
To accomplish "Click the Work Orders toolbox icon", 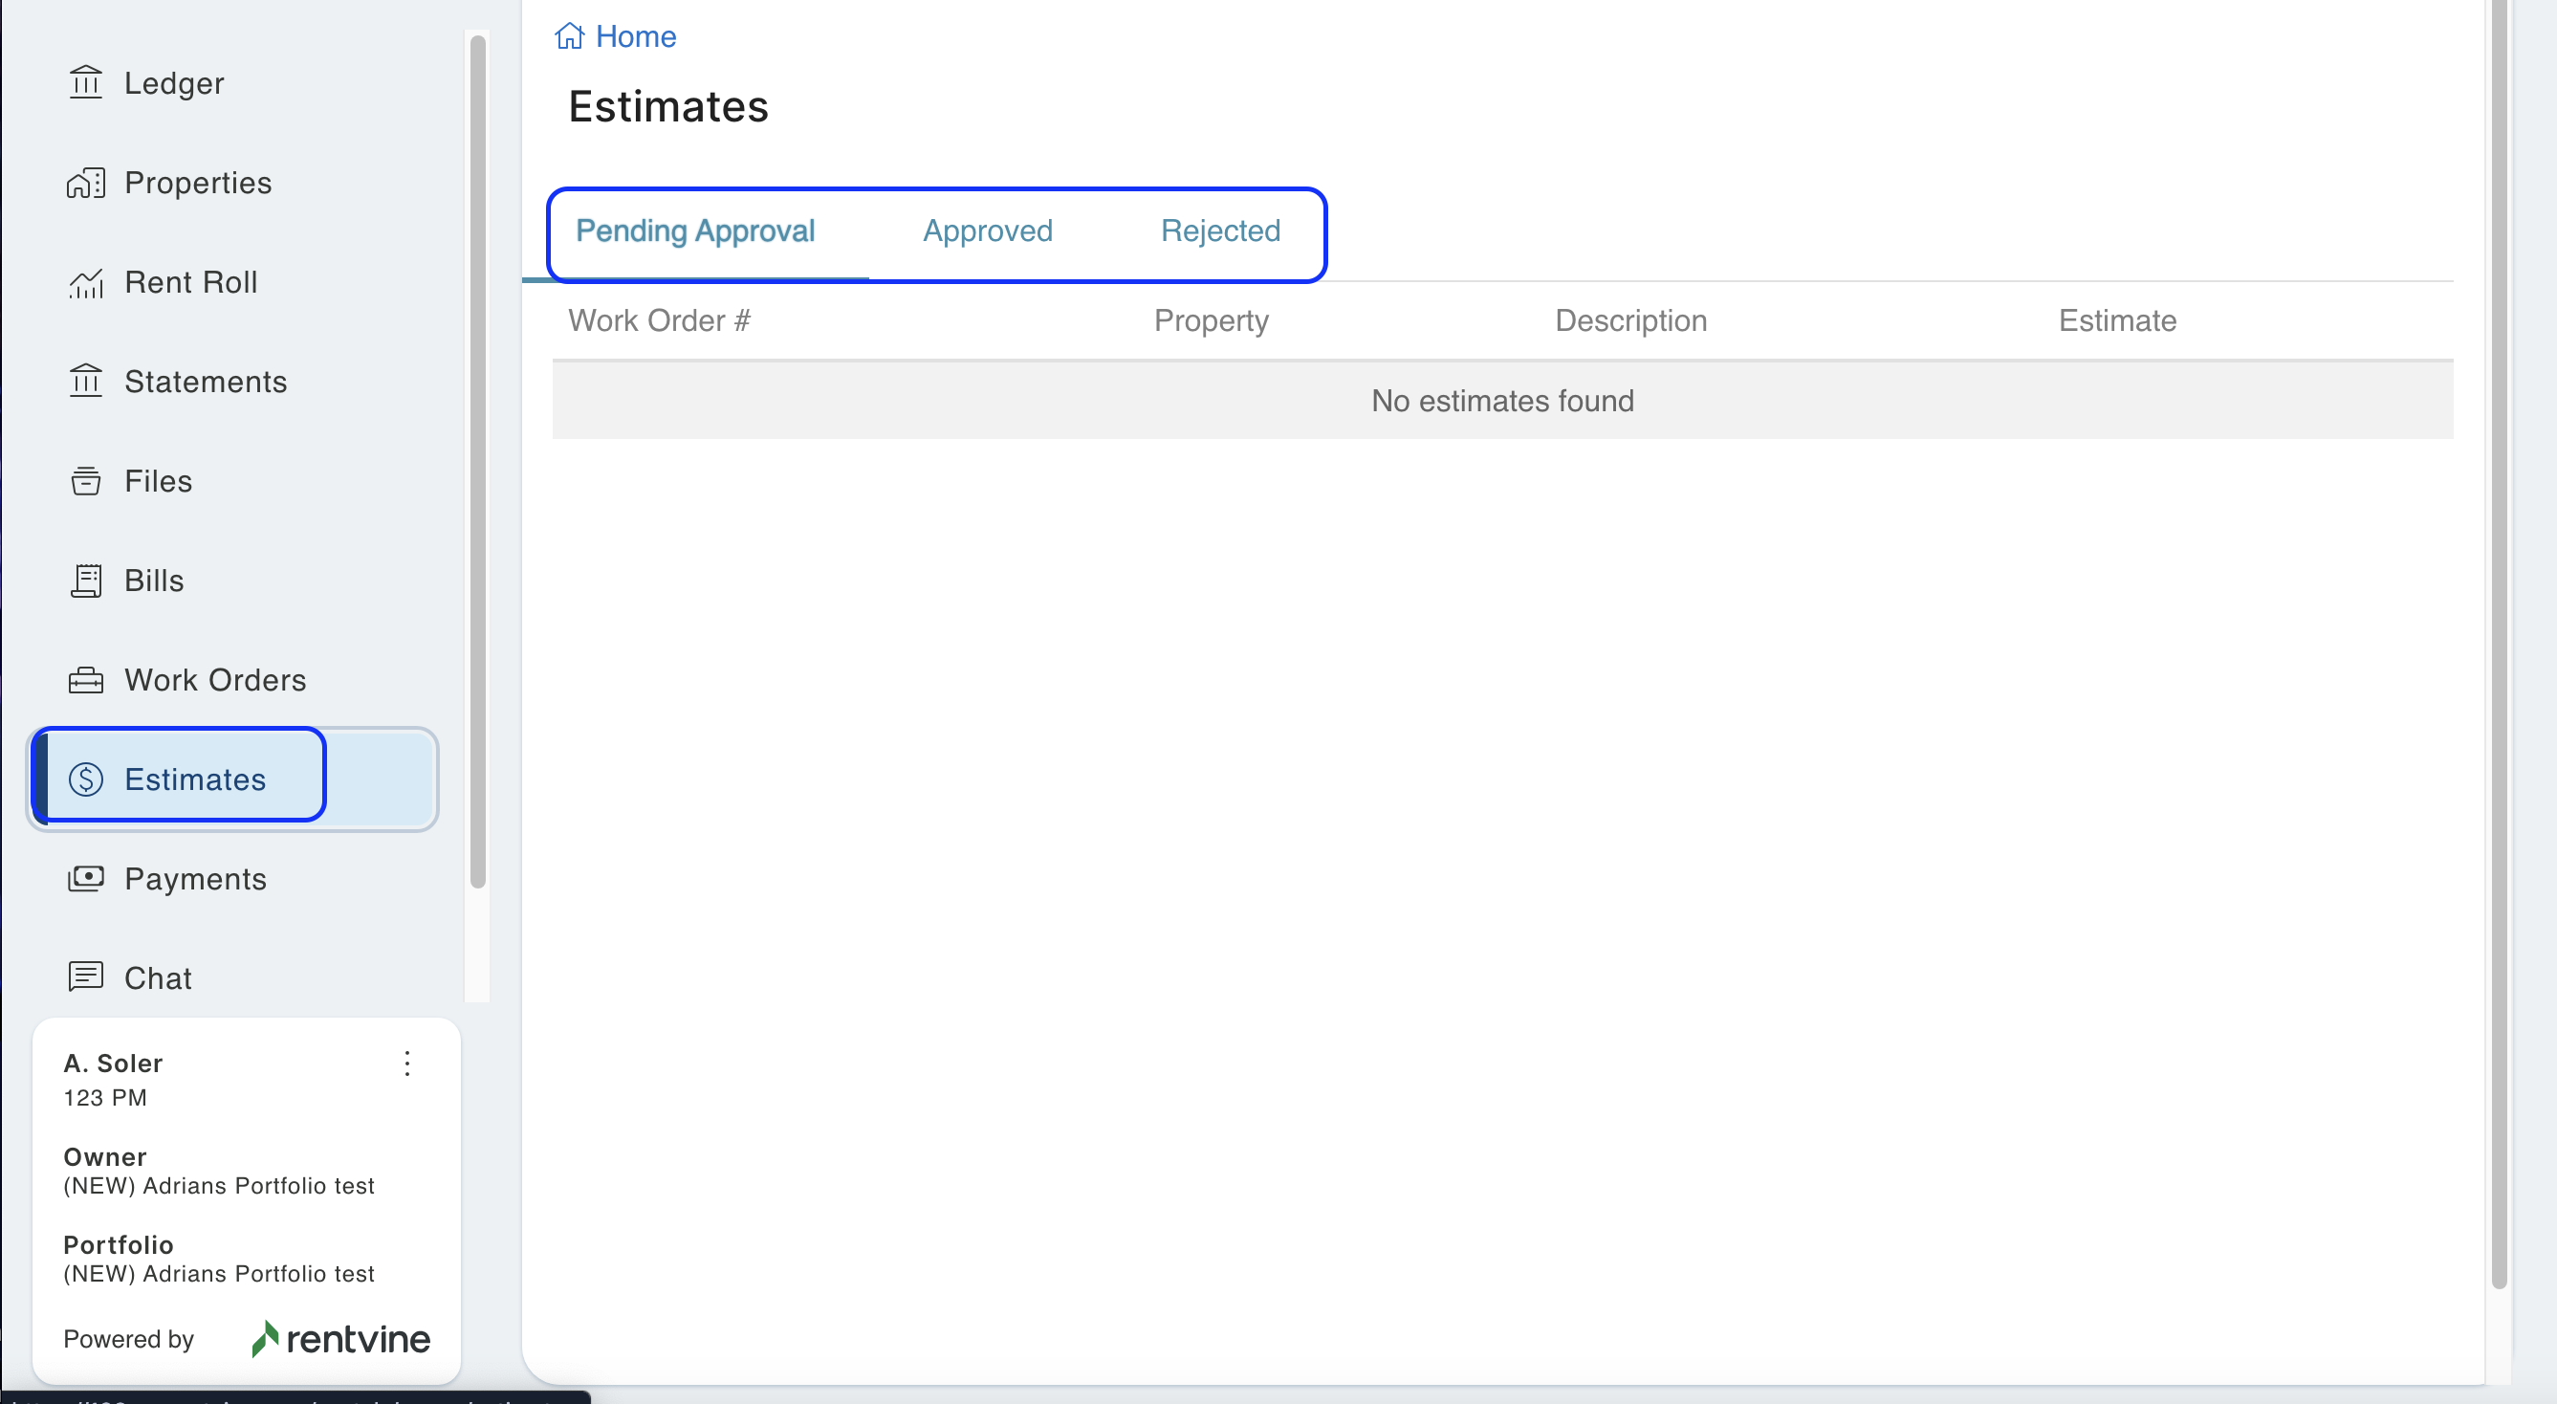I will (85, 680).
